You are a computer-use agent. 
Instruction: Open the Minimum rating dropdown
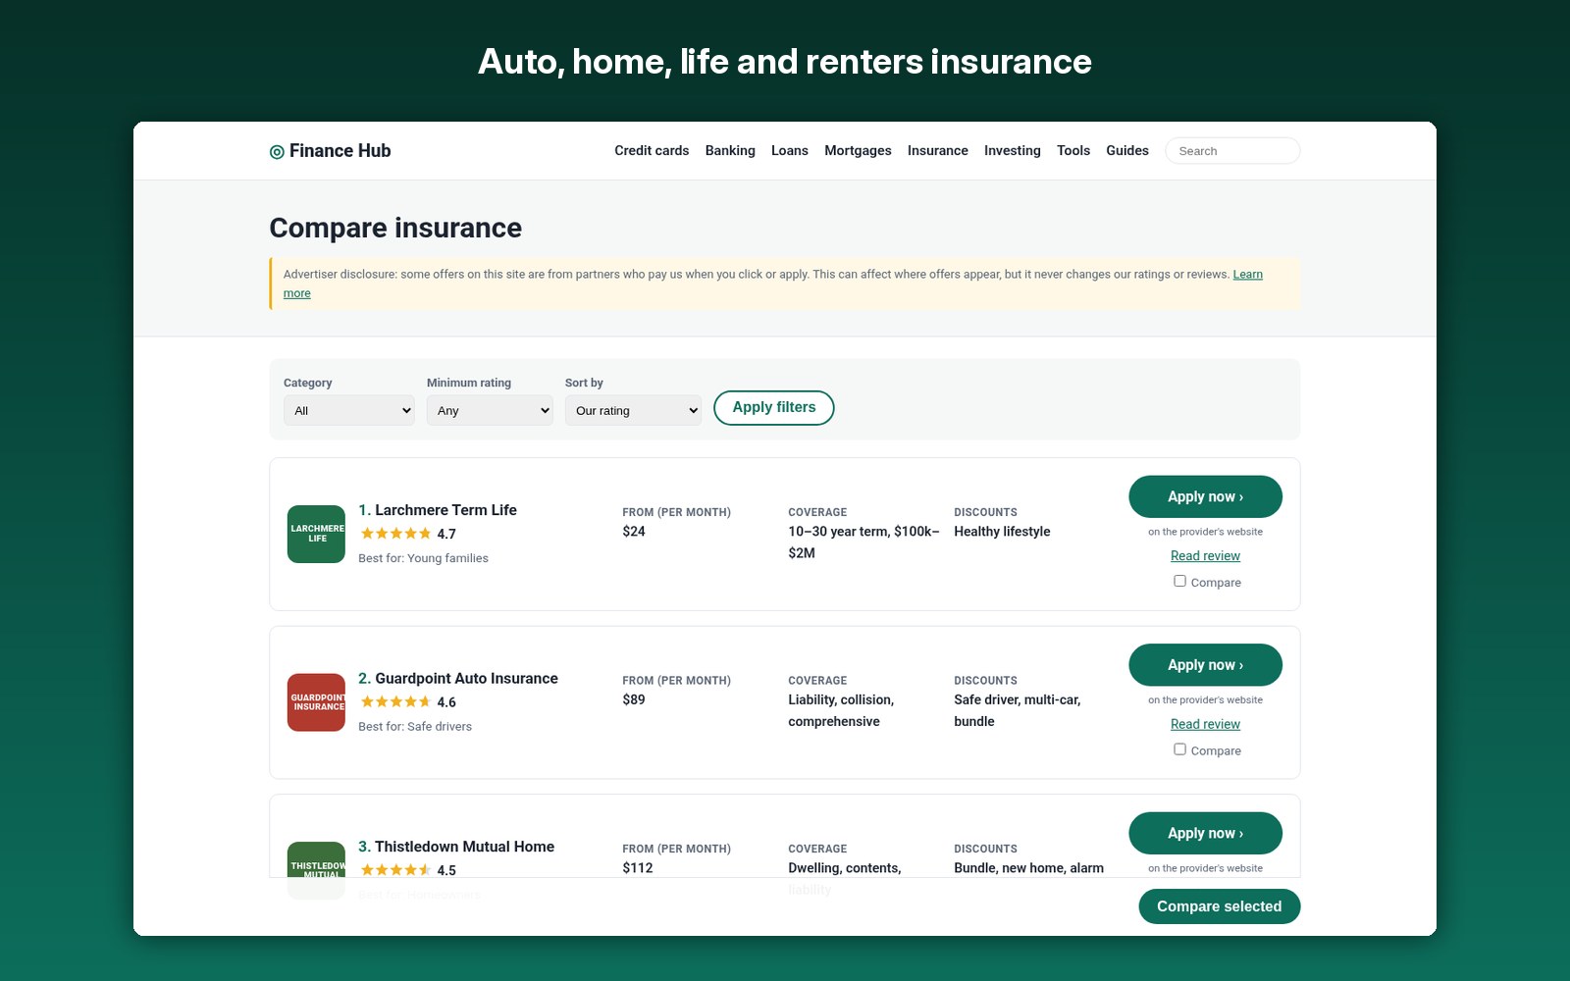(x=490, y=410)
